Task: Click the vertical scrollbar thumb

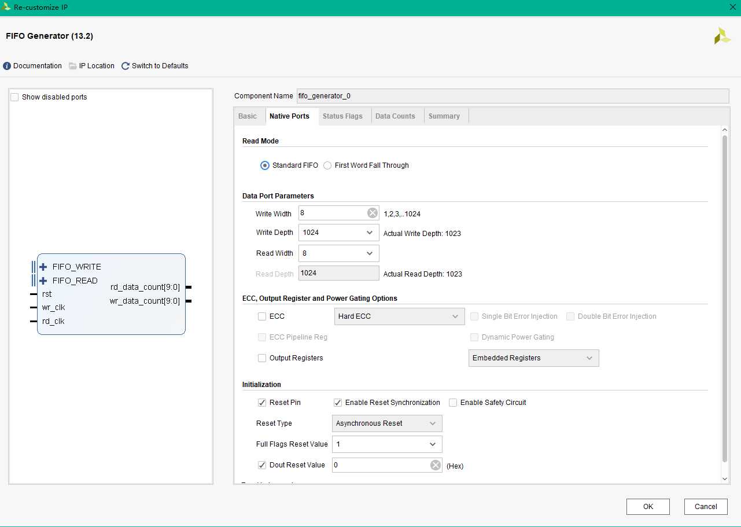Action: (x=725, y=298)
